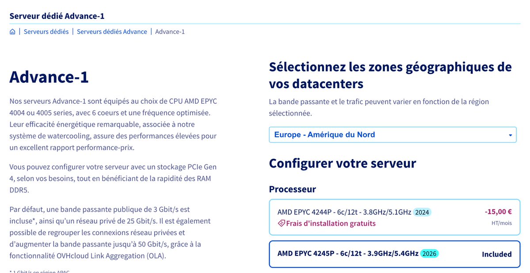530x273 pixels.
Task: Click the Processeur section label
Action: (x=292, y=189)
